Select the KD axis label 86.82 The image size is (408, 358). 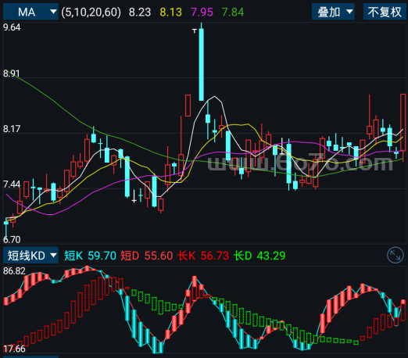pyautogui.click(x=14, y=271)
